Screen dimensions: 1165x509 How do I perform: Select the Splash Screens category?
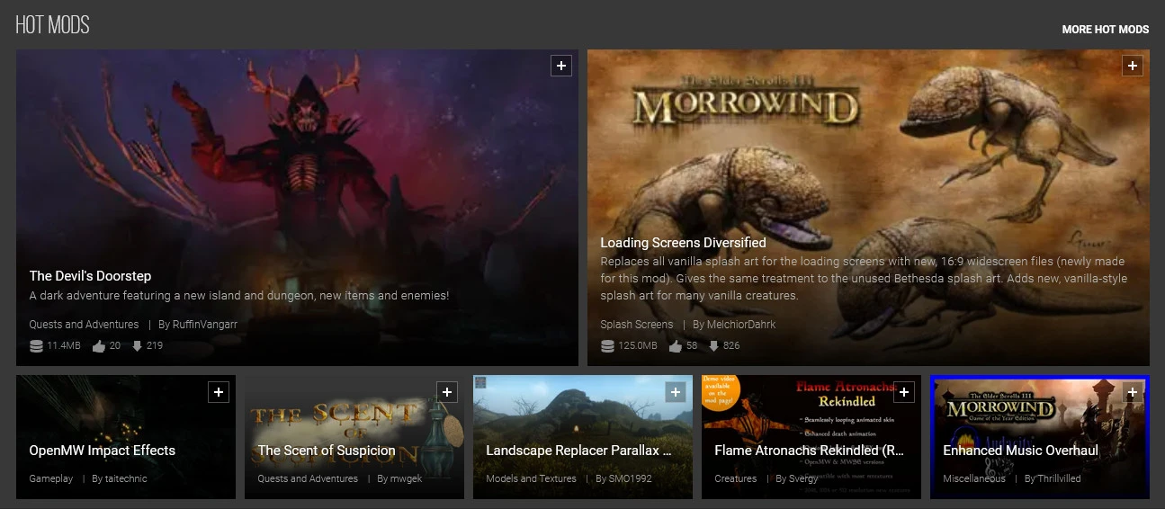click(x=636, y=325)
